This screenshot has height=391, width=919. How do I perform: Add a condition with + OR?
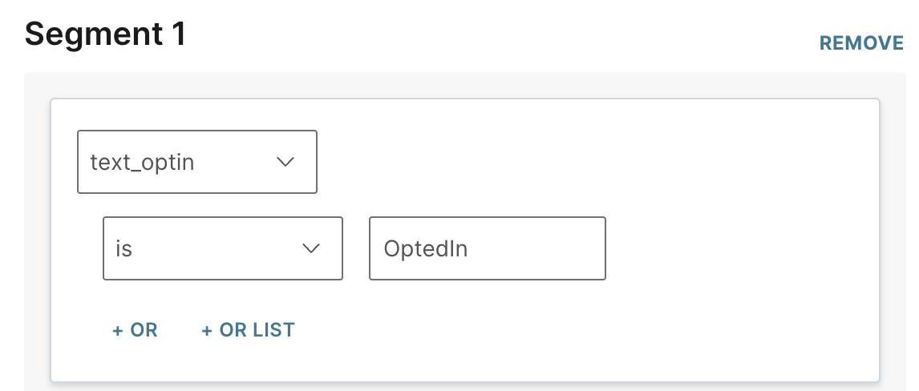coord(135,330)
